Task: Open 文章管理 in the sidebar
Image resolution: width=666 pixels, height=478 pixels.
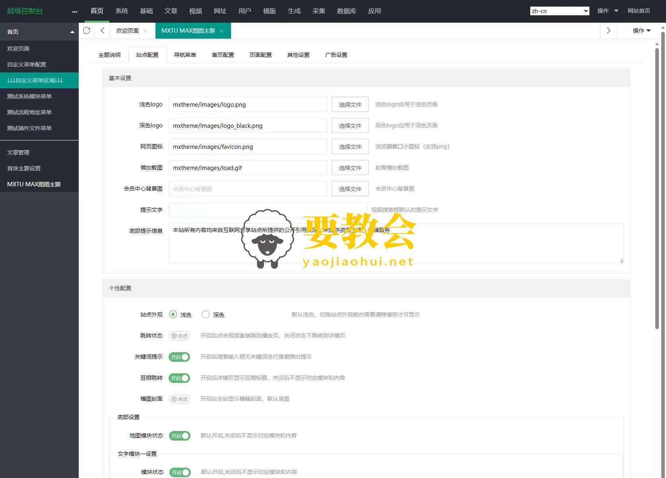Action: tap(39, 152)
